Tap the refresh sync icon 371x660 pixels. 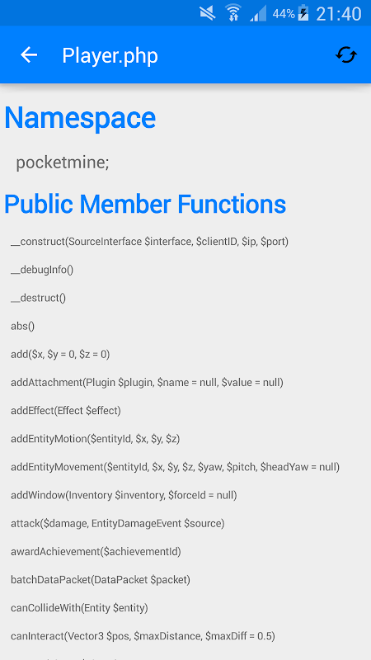[x=345, y=54]
